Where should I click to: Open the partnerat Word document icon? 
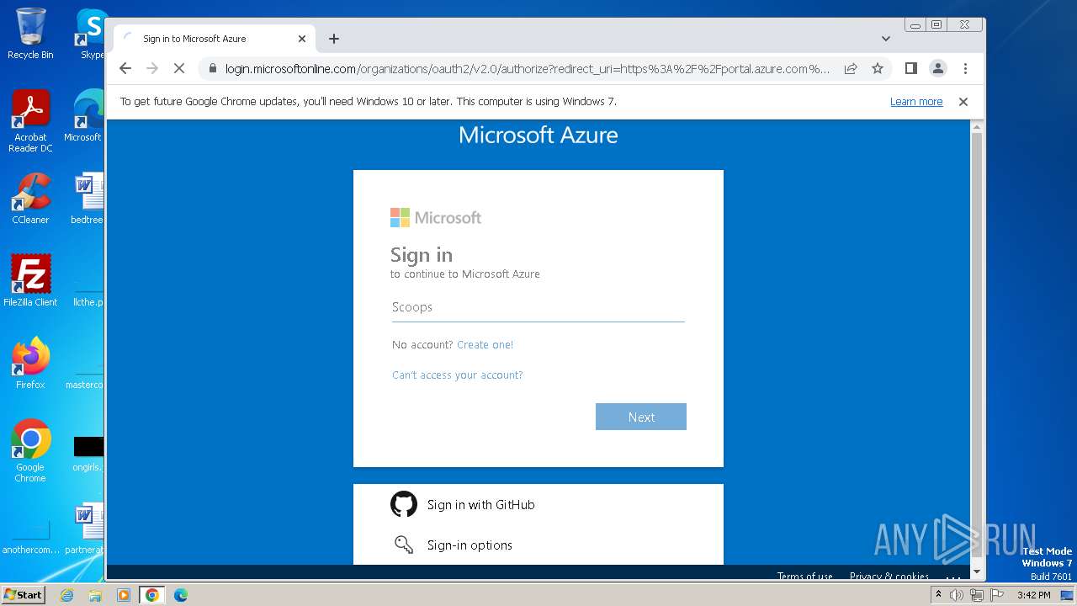coord(85,528)
